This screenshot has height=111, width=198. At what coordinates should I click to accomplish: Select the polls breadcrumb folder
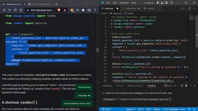click(x=104, y=13)
